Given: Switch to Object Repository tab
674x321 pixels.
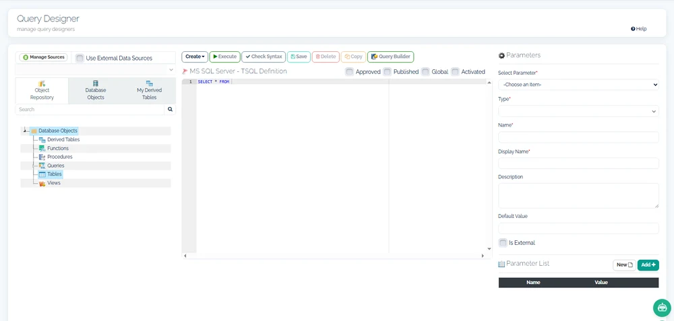Looking at the screenshot, I should 42,90.
